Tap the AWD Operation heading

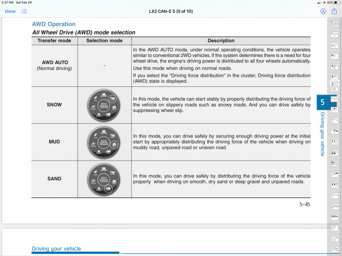pyautogui.click(x=53, y=24)
